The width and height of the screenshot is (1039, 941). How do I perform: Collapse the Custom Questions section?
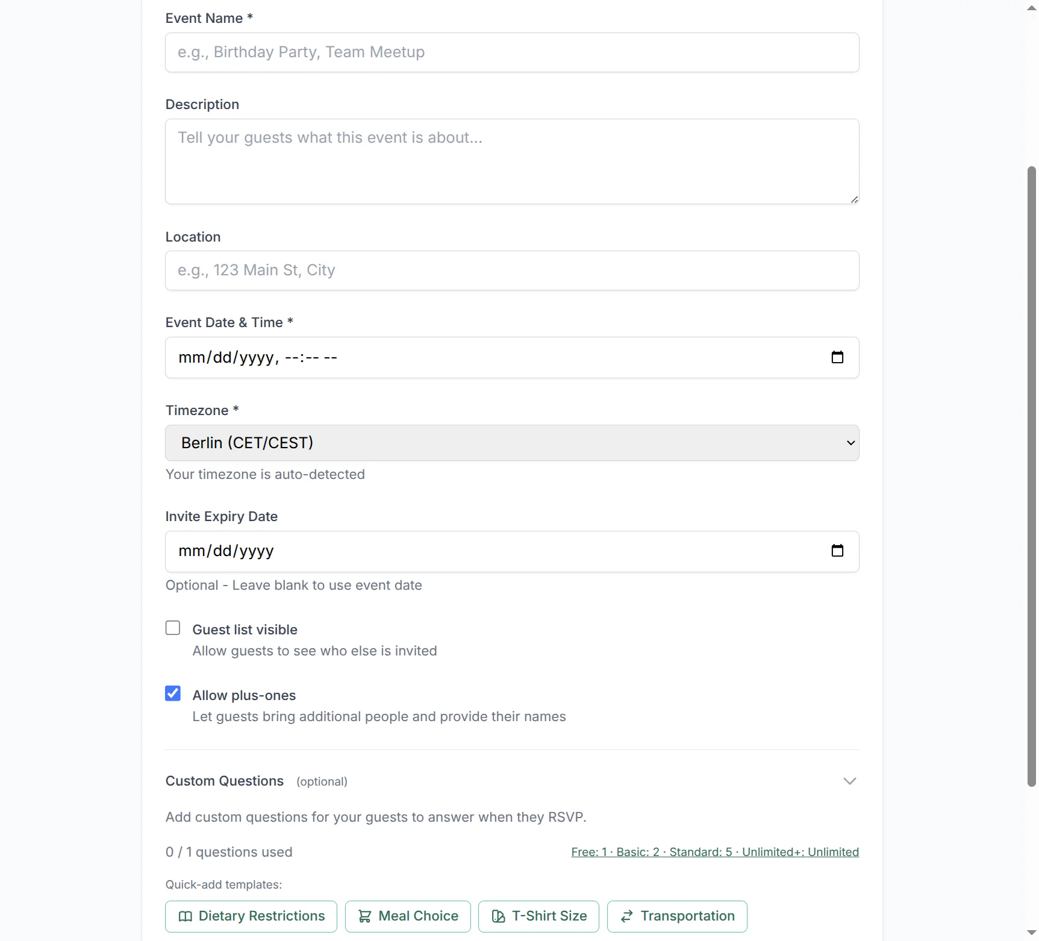point(849,781)
